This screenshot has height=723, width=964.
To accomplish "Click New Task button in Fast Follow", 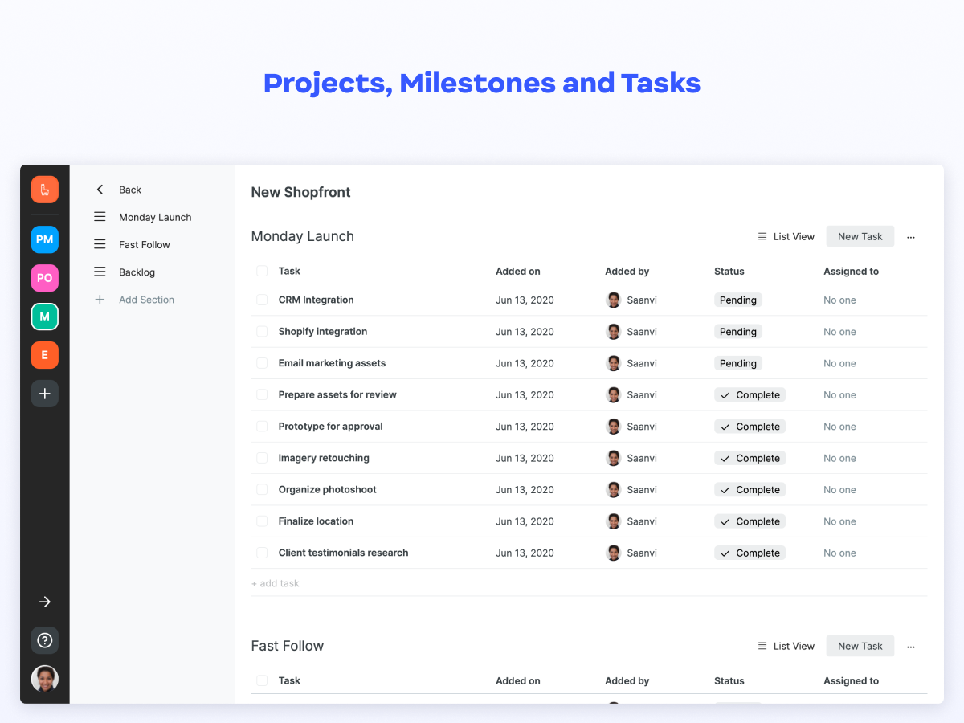I will [860, 646].
